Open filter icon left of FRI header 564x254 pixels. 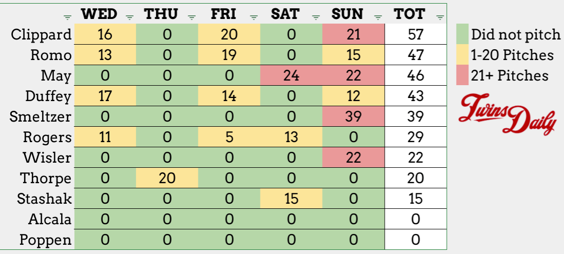click(x=192, y=17)
